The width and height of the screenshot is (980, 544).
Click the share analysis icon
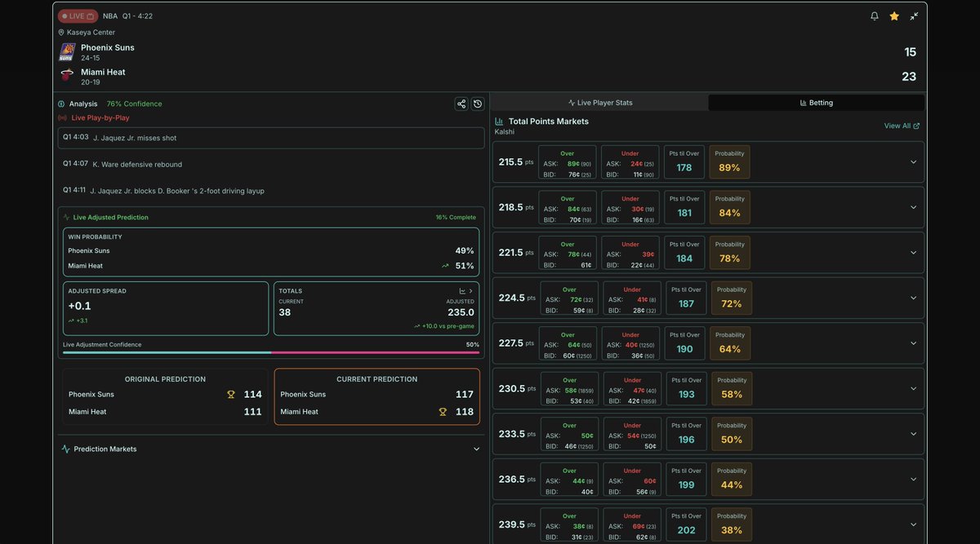pyautogui.click(x=461, y=104)
